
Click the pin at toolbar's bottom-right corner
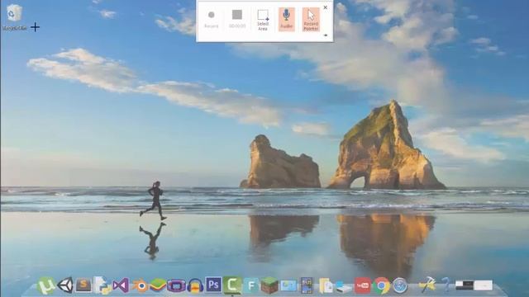click(x=326, y=35)
